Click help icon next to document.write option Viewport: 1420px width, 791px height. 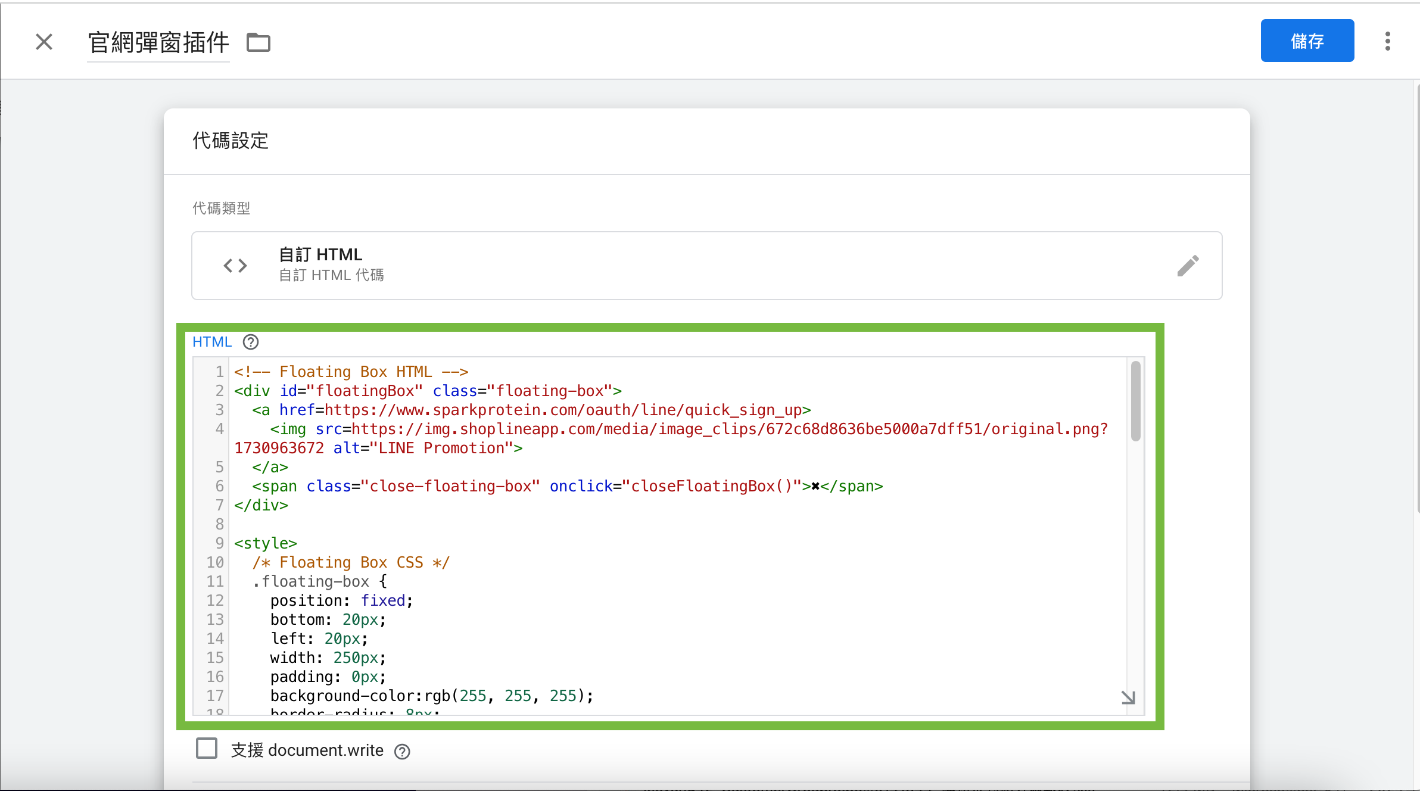pyautogui.click(x=402, y=752)
